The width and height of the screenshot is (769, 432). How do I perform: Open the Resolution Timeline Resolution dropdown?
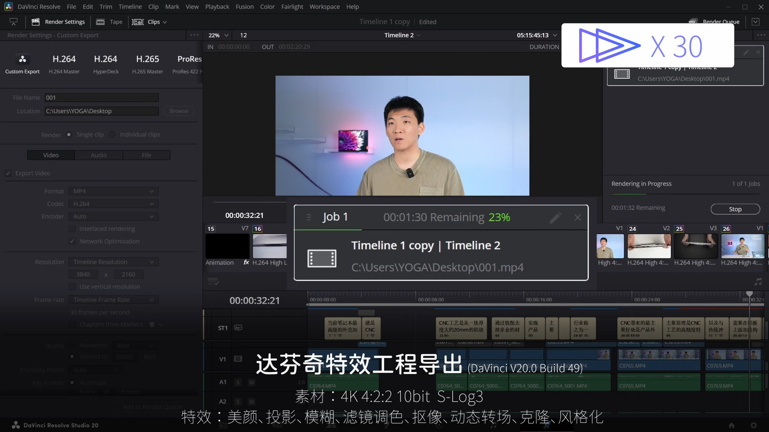click(x=113, y=262)
